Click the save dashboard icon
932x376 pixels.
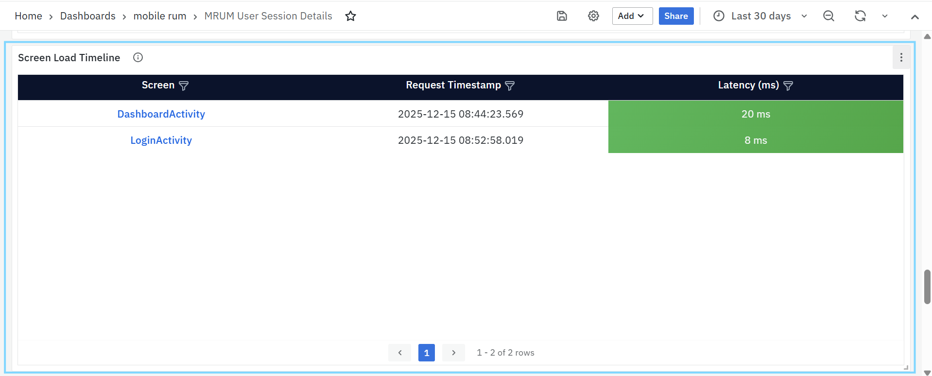tap(562, 16)
